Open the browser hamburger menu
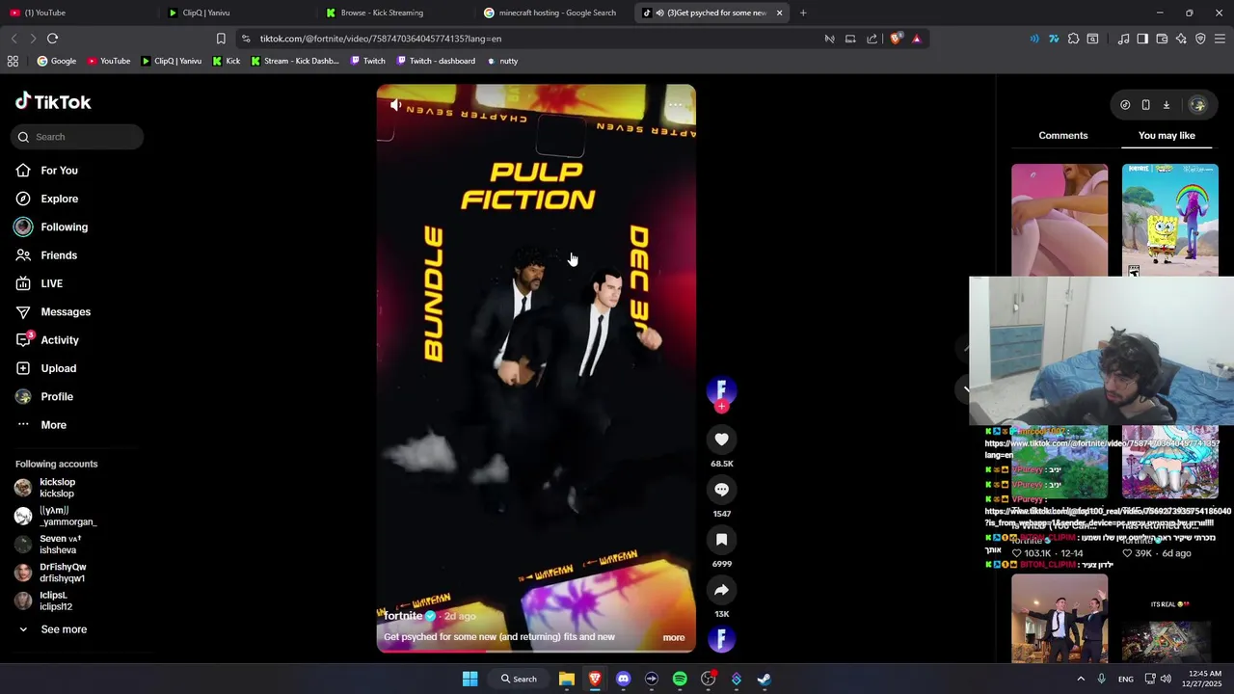Viewport: 1234px width, 694px height. click(1221, 39)
